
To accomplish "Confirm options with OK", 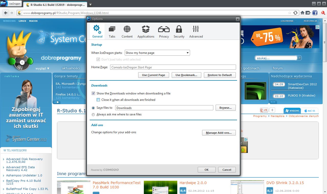I will [x=207, y=170].
